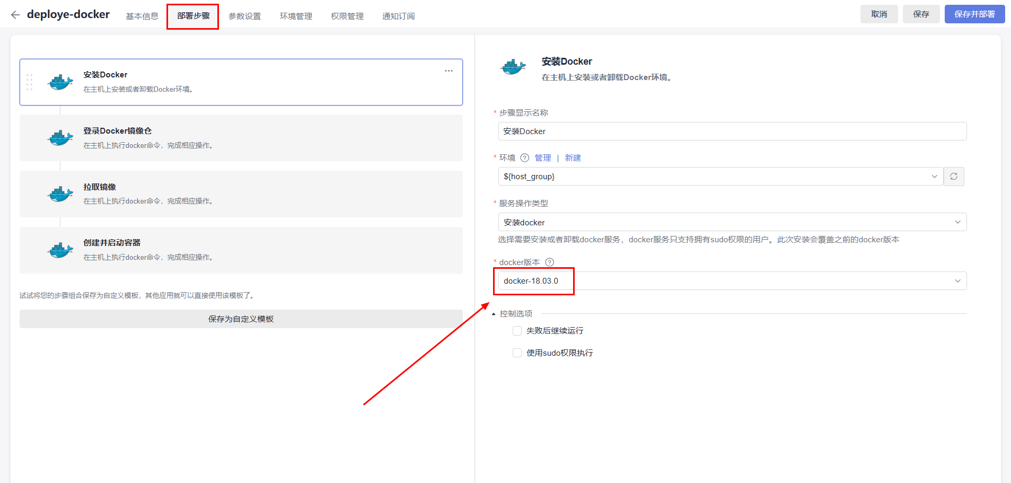The width and height of the screenshot is (1011, 483).
Task: Switch to the 通知订阅 tab
Action: 399,16
